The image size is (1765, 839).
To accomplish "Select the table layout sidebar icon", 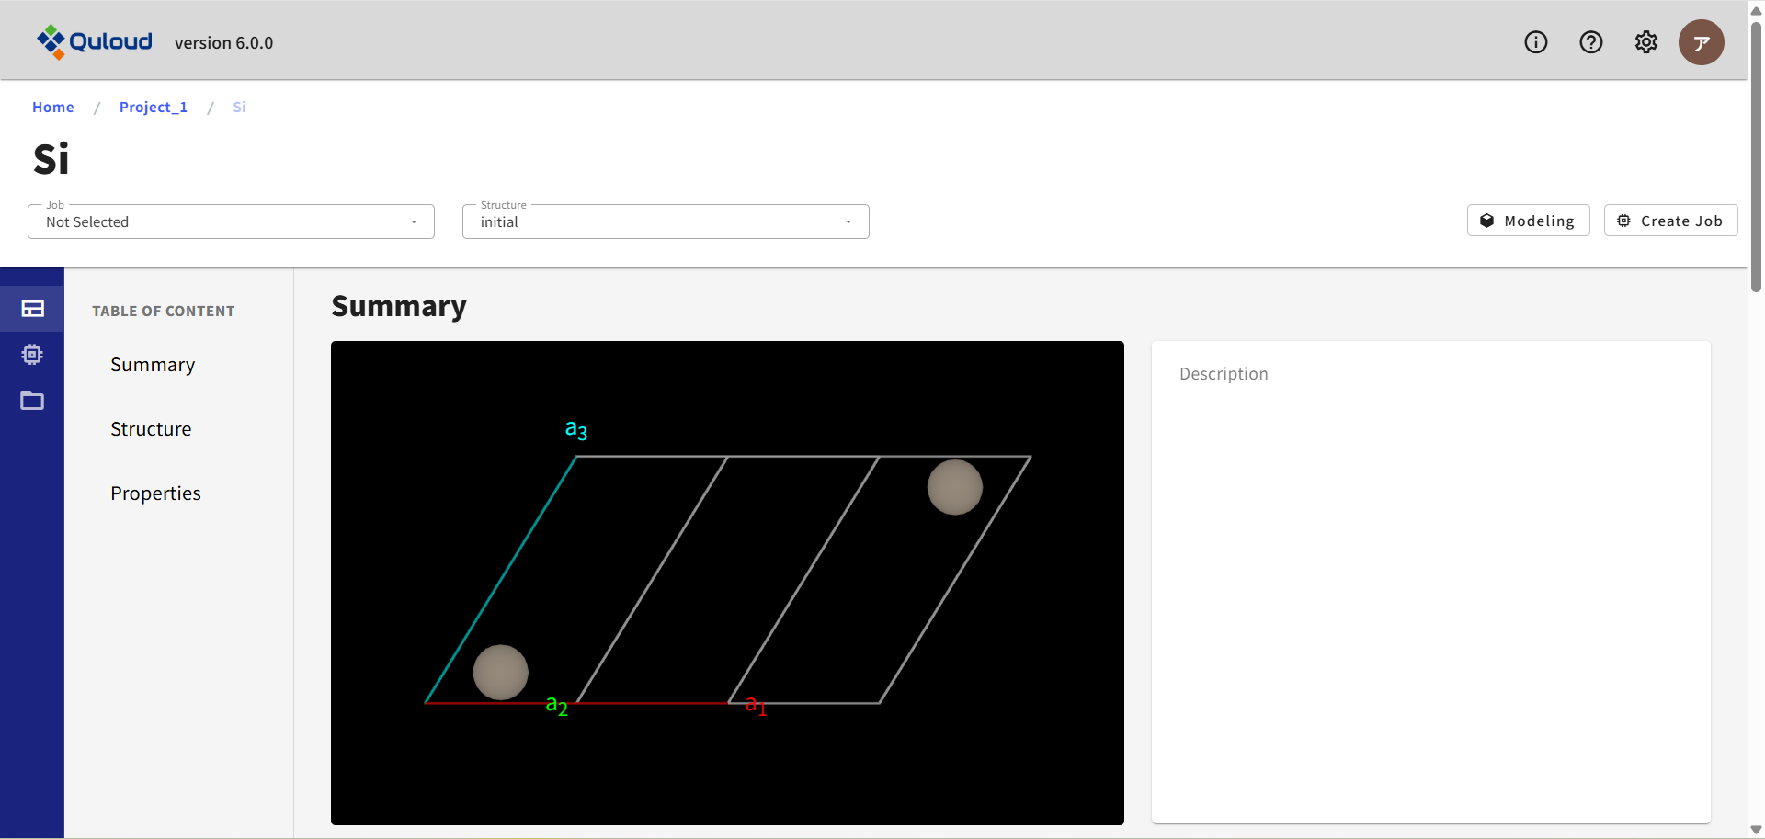I will pos(32,309).
